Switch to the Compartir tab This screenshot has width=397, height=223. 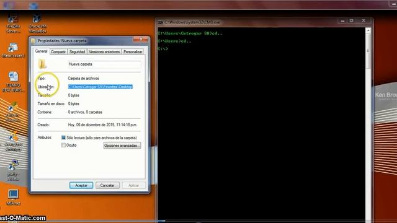pyautogui.click(x=58, y=51)
